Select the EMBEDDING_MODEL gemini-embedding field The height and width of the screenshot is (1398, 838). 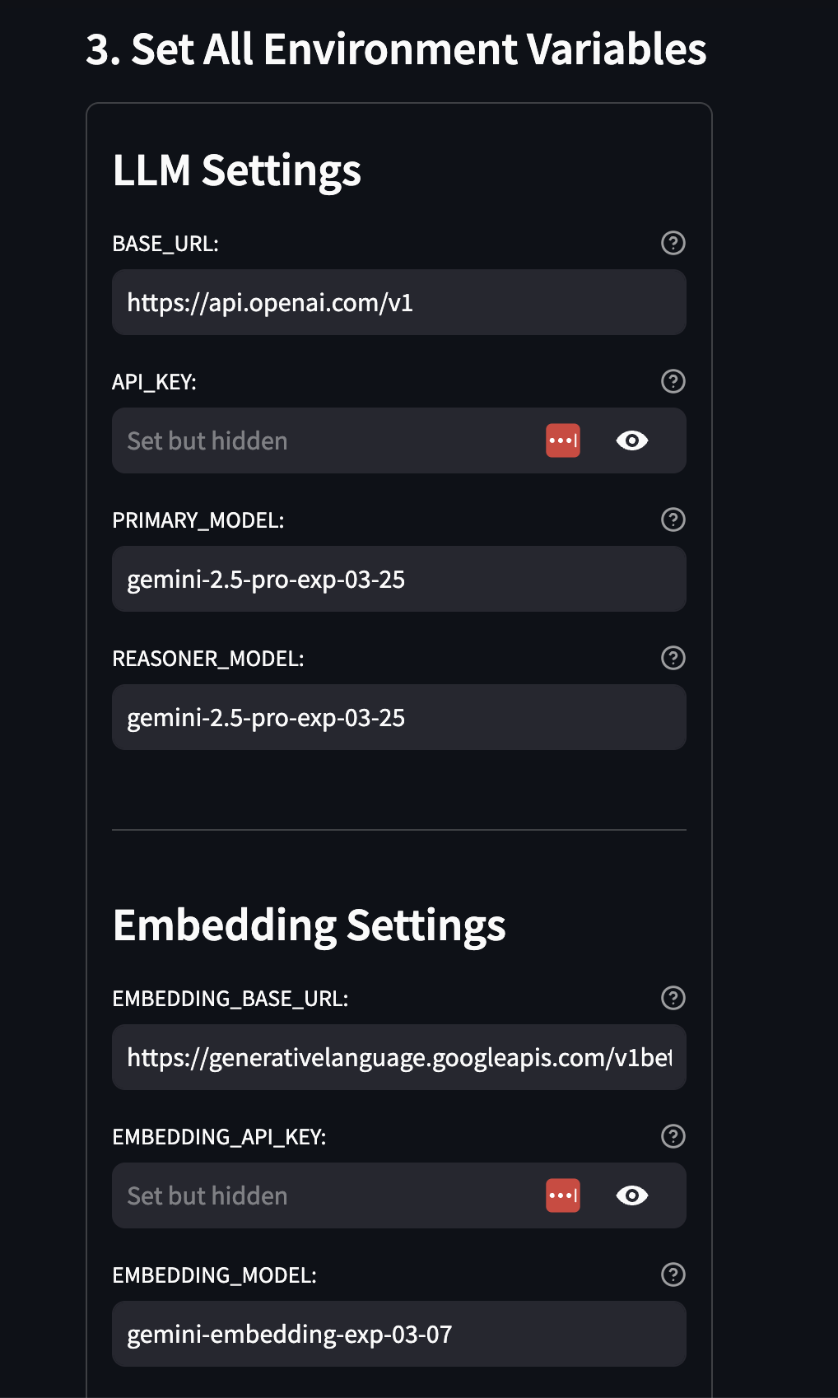coord(399,1334)
